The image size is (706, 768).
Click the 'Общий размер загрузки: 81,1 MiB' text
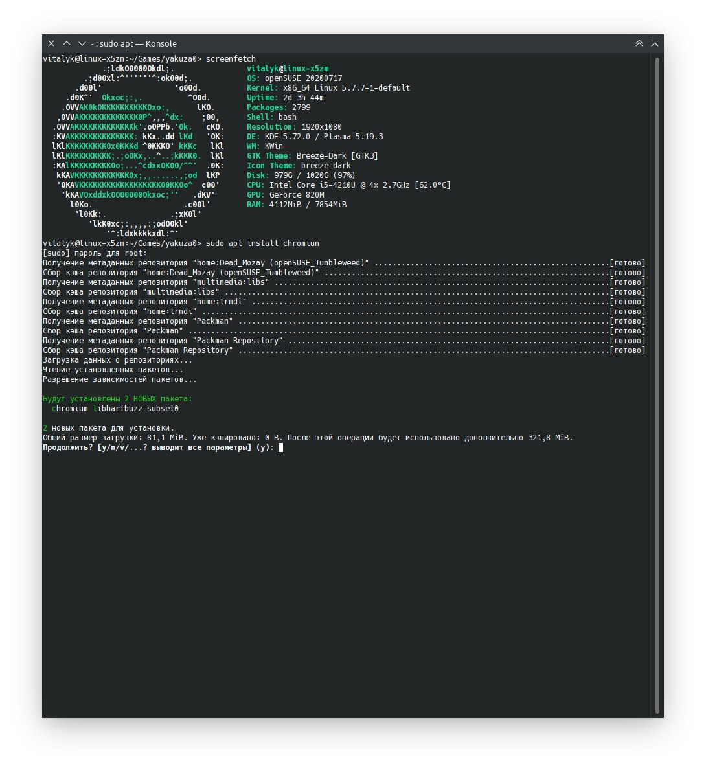coord(115,438)
